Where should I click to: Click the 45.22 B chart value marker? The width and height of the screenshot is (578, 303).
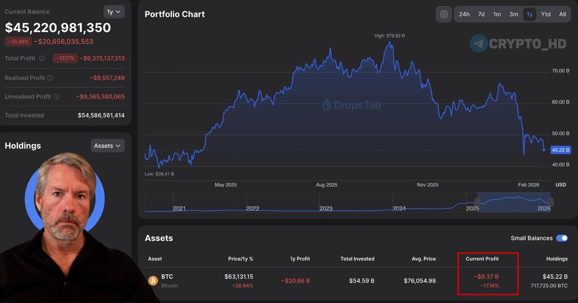561,150
